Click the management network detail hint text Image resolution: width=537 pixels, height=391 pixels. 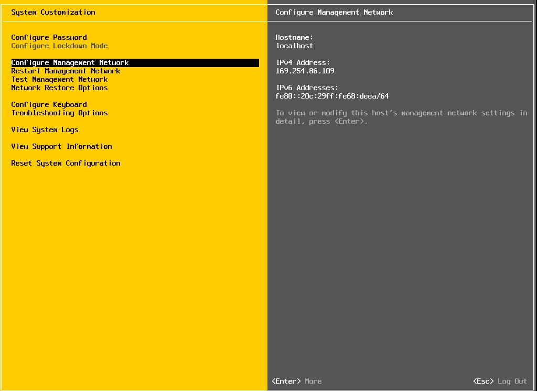click(402, 117)
